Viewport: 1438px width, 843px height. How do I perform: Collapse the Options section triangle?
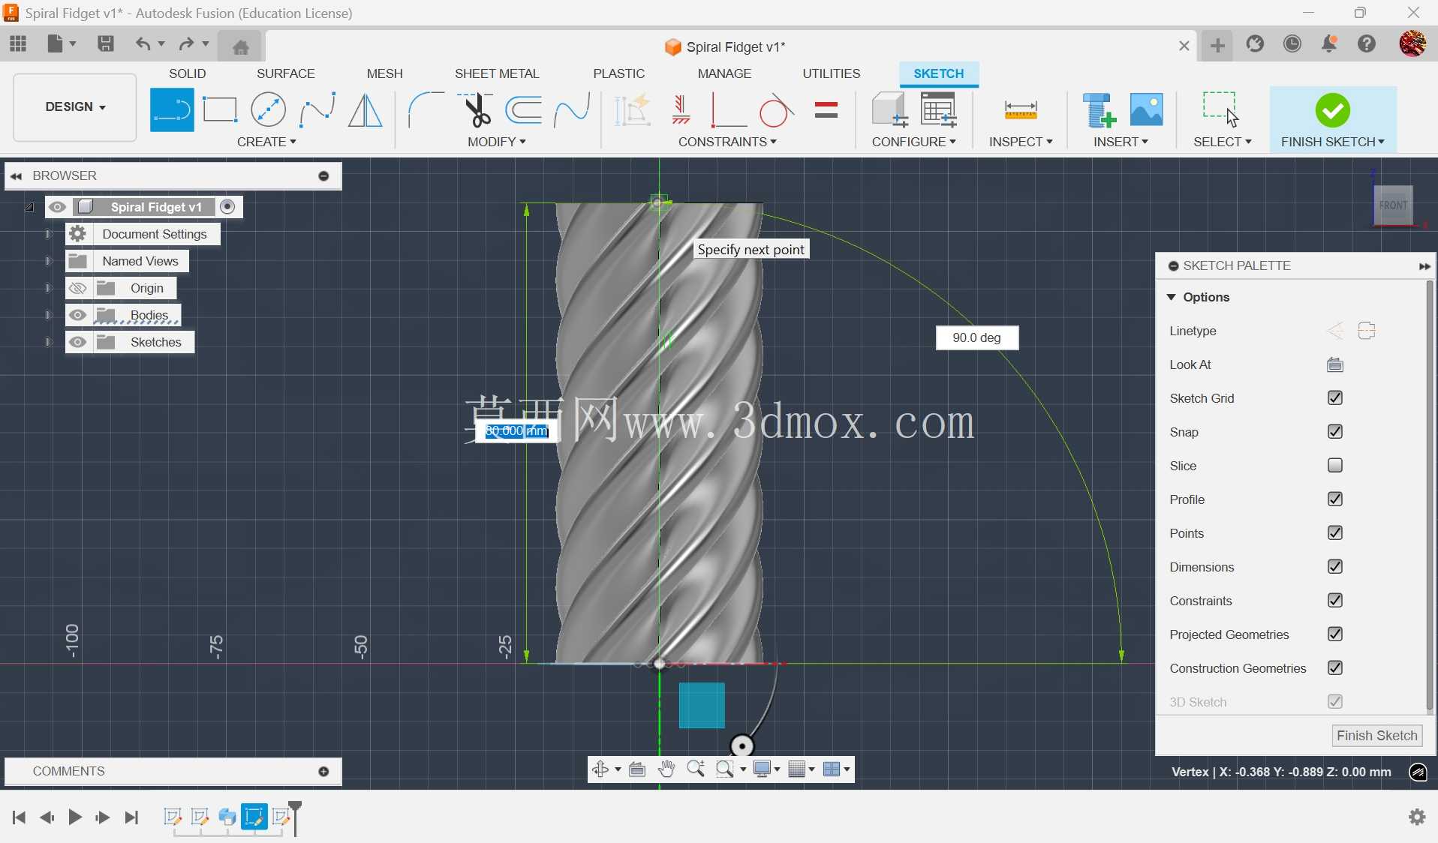point(1171,298)
